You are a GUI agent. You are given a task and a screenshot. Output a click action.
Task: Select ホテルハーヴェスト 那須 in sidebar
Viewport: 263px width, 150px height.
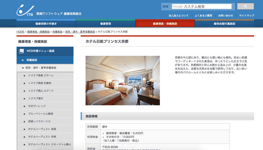click(x=45, y=129)
